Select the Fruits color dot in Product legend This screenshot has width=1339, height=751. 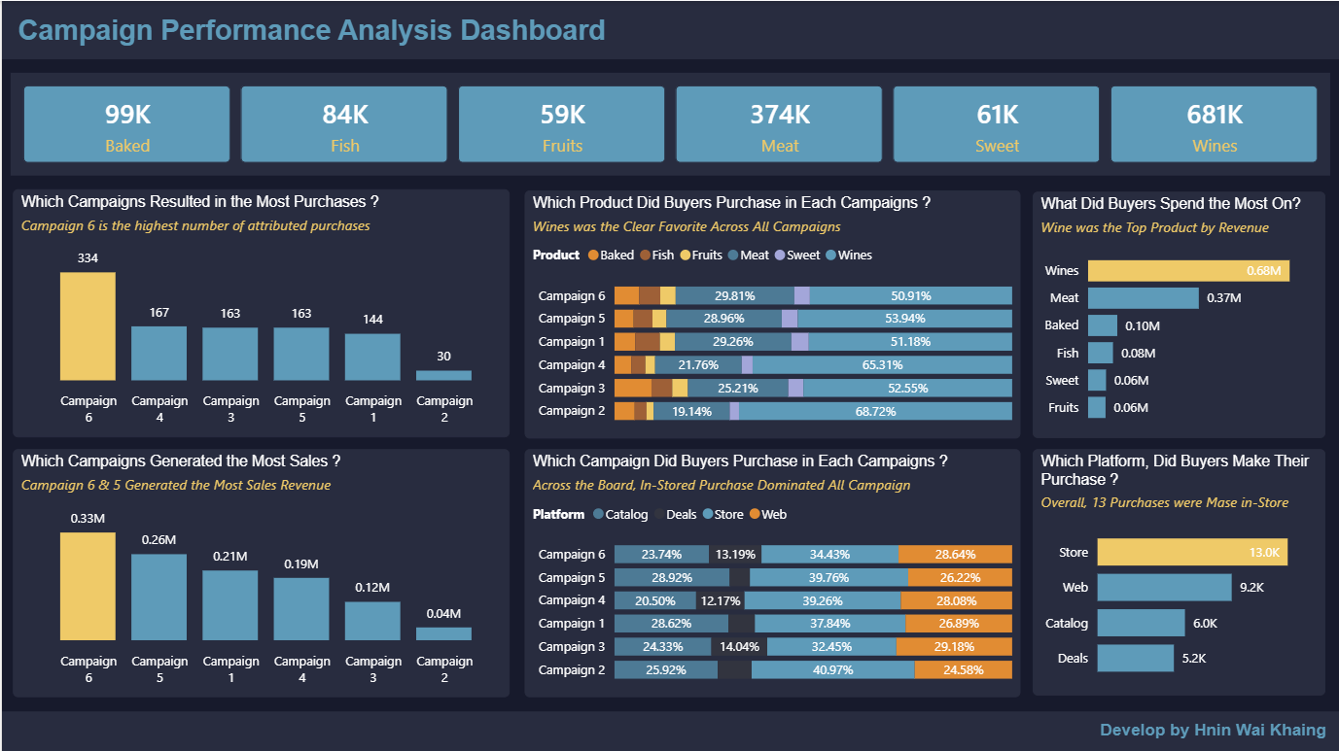coord(687,256)
